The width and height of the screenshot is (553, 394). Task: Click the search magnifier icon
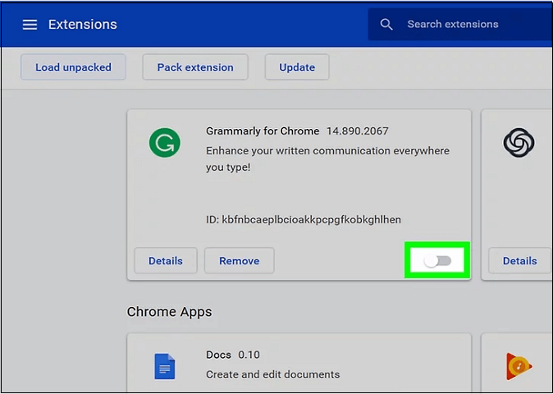point(386,25)
